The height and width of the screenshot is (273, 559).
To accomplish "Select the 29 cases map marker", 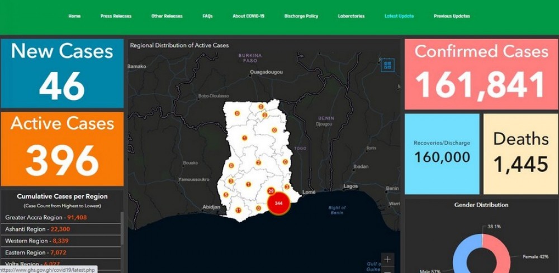I will tap(271, 191).
